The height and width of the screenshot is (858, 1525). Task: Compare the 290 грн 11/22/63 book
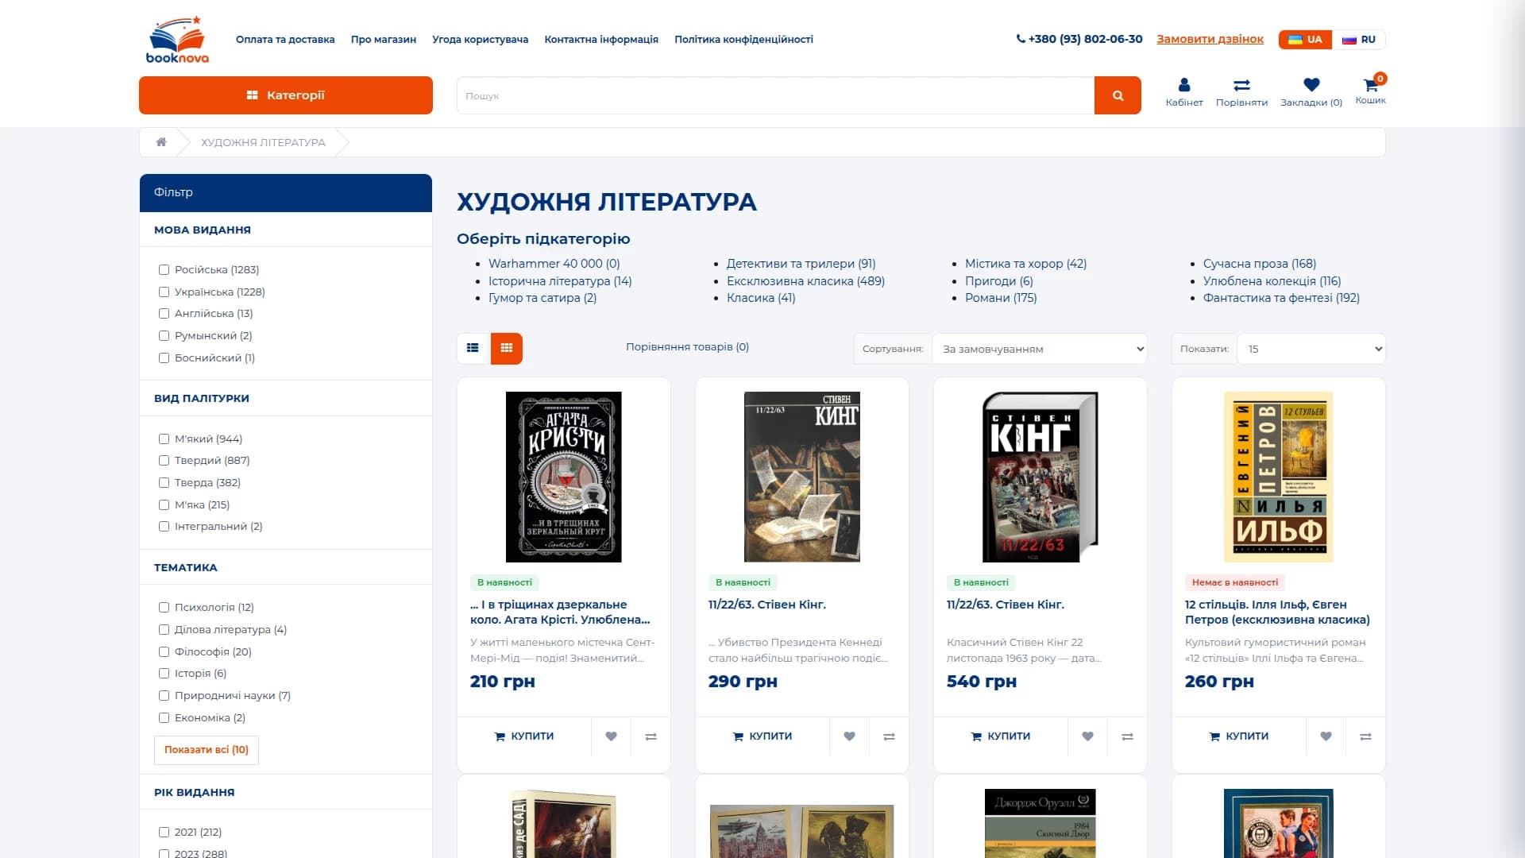pyautogui.click(x=889, y=736)
